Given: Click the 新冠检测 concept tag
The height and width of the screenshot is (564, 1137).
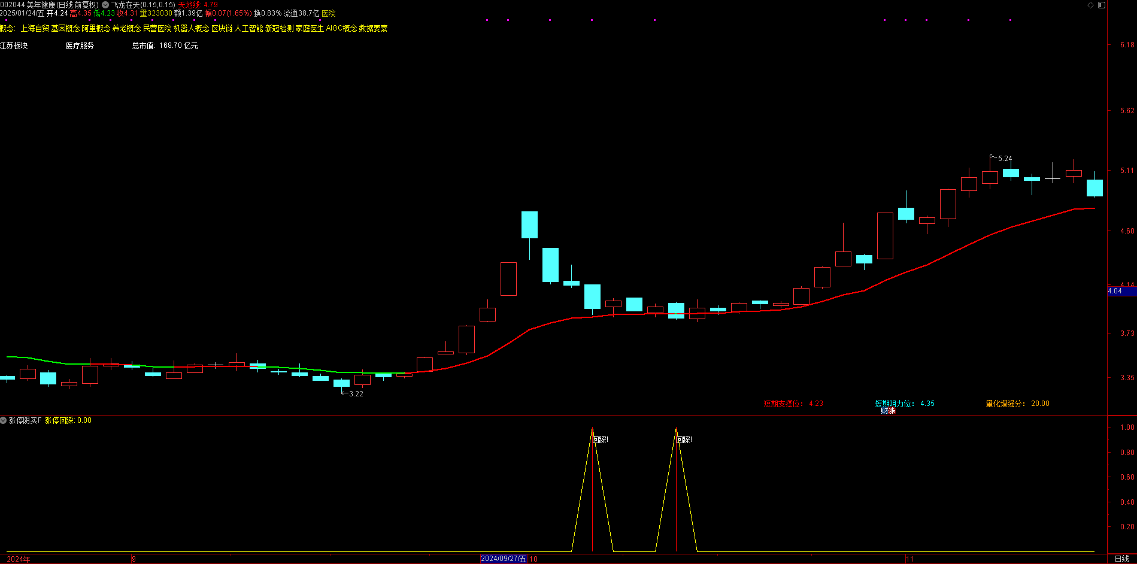Looking at the screenshot, I should pos(279,28).
